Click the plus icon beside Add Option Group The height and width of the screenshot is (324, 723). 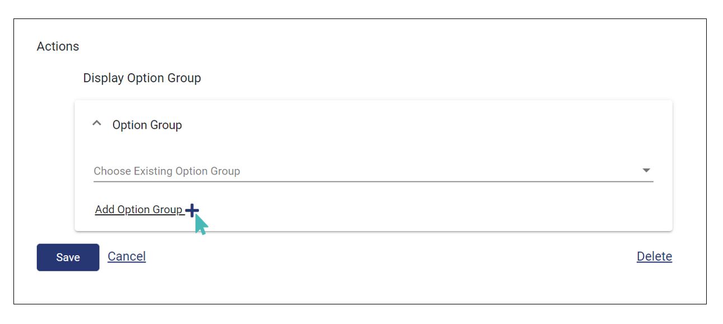pos(192,210)
